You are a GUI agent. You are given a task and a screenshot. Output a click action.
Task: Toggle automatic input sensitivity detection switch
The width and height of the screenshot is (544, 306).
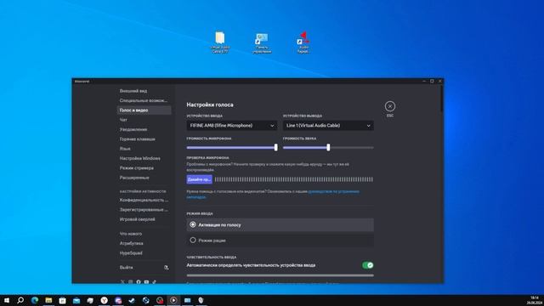click(368, 265)
